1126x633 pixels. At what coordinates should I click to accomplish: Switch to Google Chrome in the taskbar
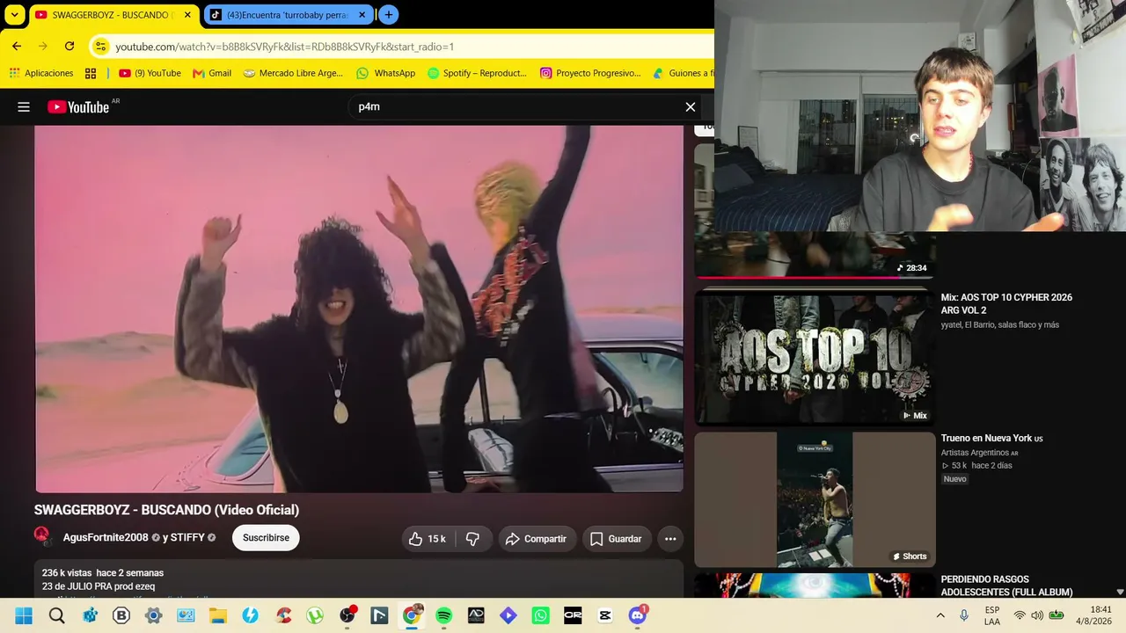[412, 615]
